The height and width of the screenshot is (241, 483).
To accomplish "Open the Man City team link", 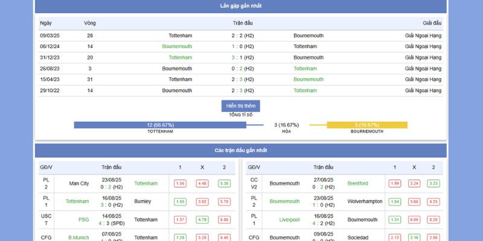I will pyautogui.click(x=79, y=183).
